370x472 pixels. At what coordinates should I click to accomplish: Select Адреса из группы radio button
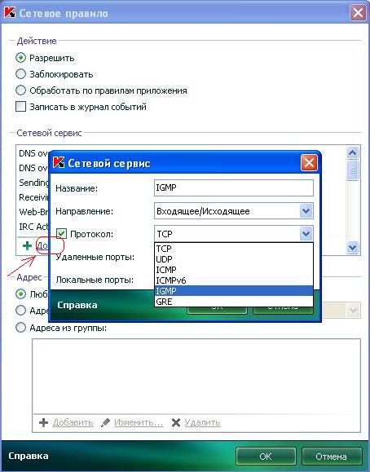tap(20, 328)
